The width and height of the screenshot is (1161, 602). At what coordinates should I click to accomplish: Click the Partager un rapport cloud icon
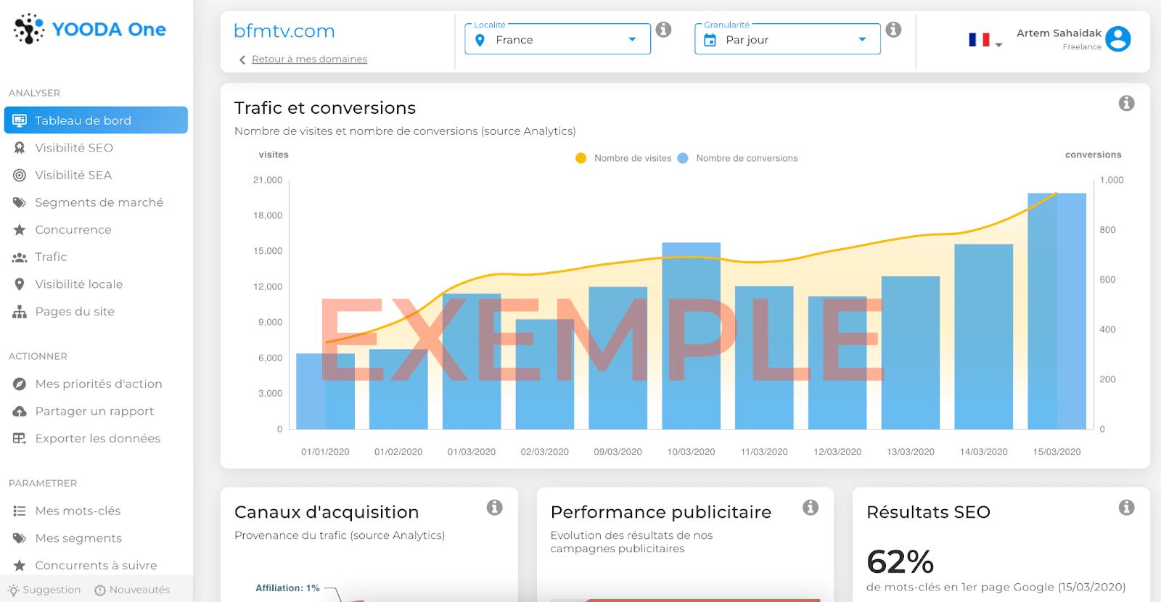[20, 411]
